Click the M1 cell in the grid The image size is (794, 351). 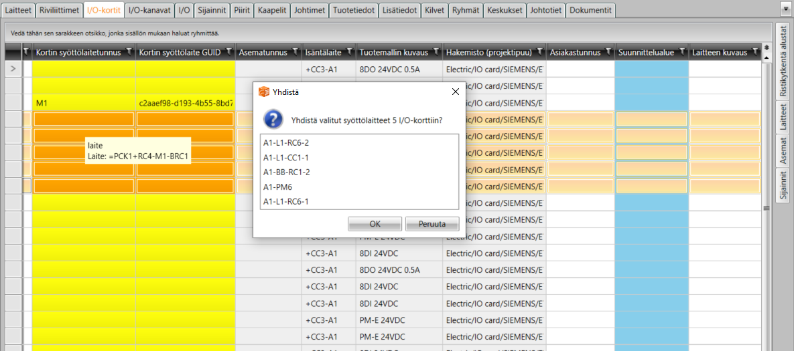pyautogui.click(x=42, y=103)
